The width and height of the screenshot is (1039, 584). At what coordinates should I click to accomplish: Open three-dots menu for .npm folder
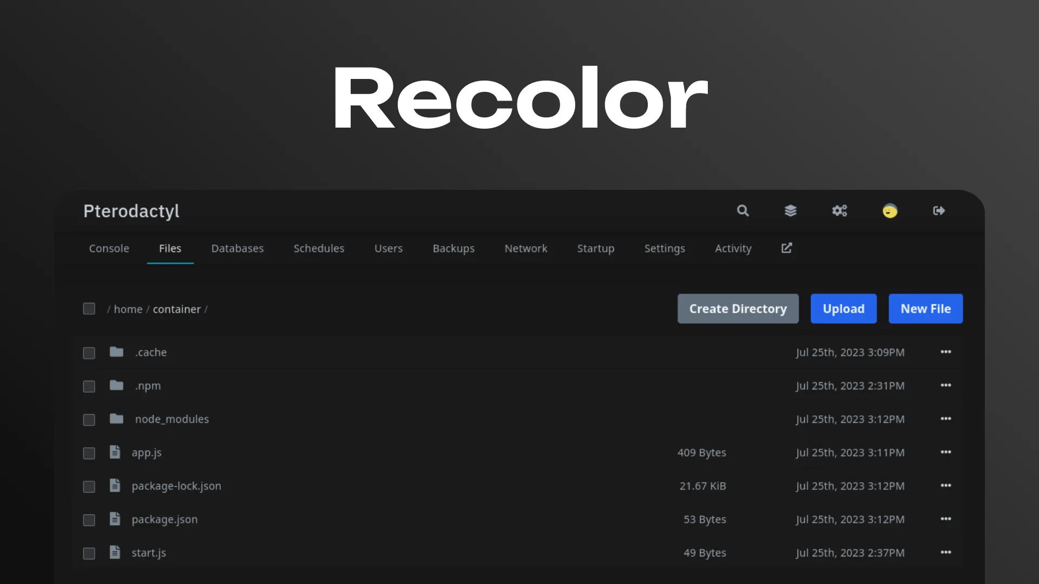(945, 385)
